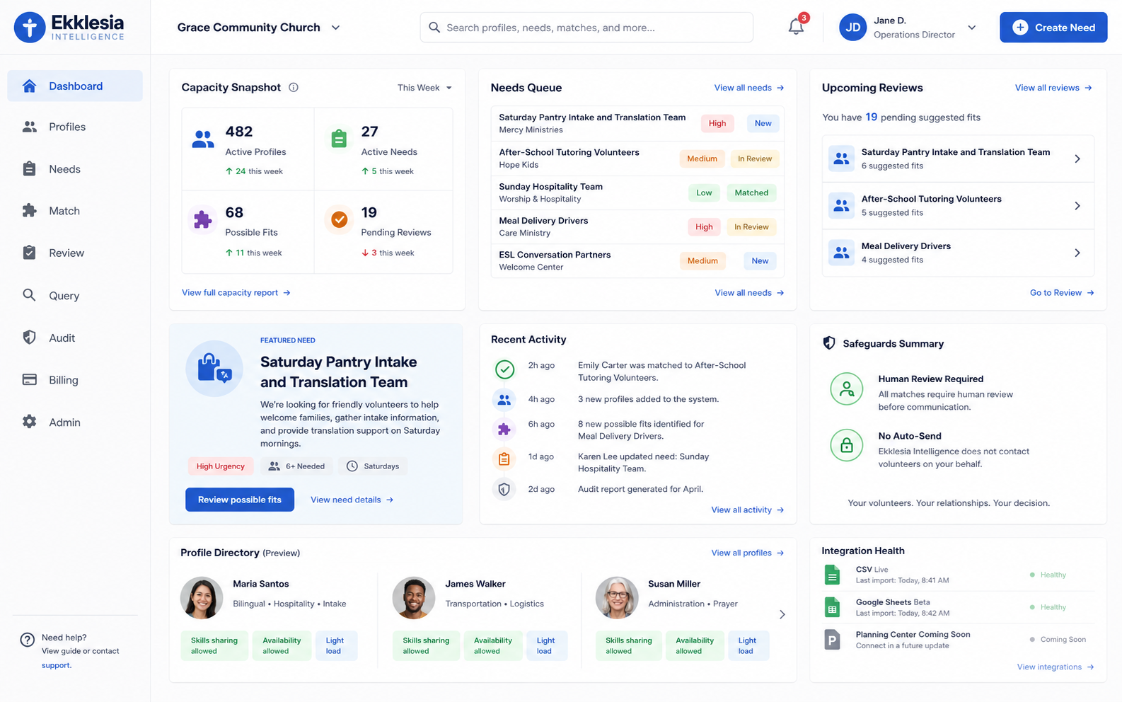Open the notifications bell
Viewport: 1122px width, 702px height.
click(796, 27)
